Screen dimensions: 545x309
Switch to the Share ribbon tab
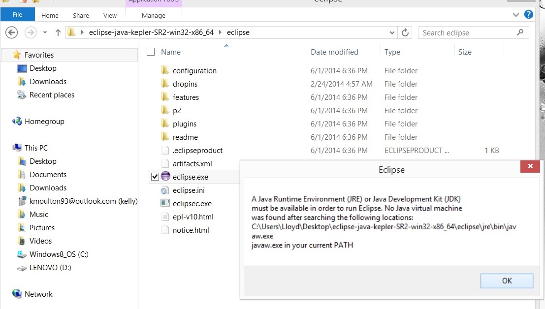(81, 15)
